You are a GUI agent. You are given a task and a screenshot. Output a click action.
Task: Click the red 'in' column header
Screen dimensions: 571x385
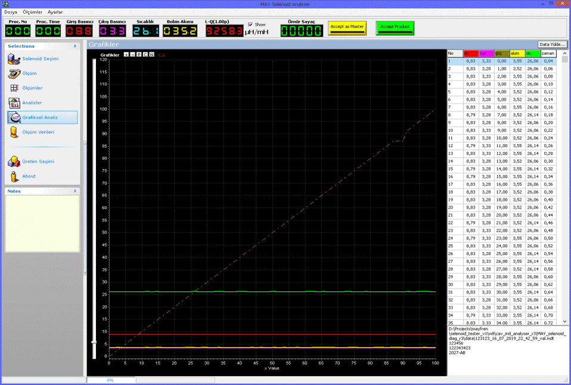pyautogui.click(x=471, y=54)
